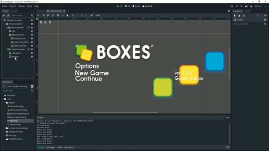Switch to the Node dock tab
The image size is (269, 151).
[248, 11]
